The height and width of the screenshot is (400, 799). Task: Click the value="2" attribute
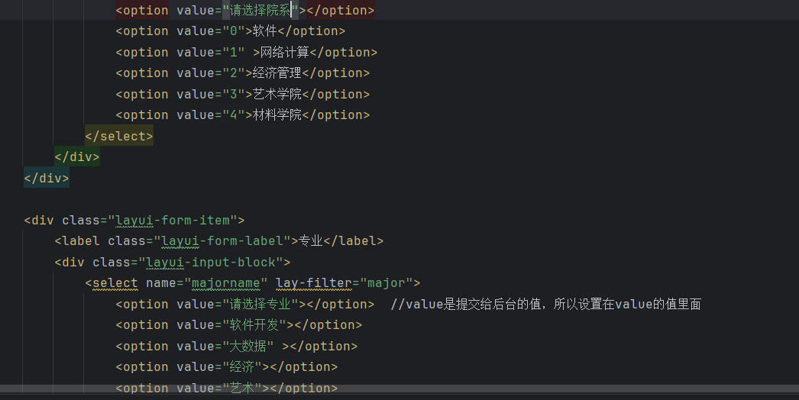(x=211, y=73)
